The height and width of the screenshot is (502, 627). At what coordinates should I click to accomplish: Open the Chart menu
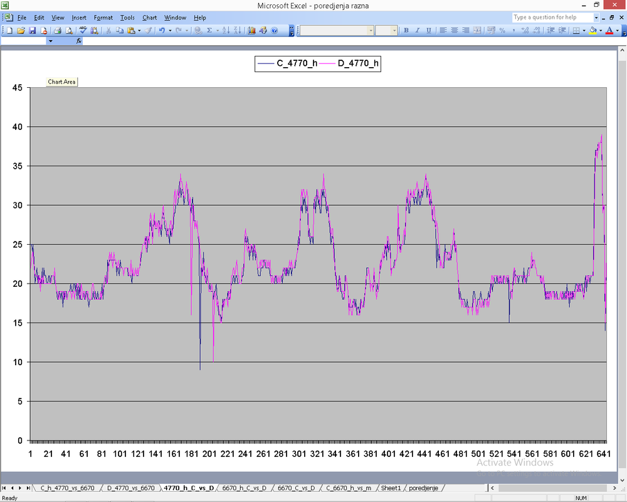click(x=149, y=18)
